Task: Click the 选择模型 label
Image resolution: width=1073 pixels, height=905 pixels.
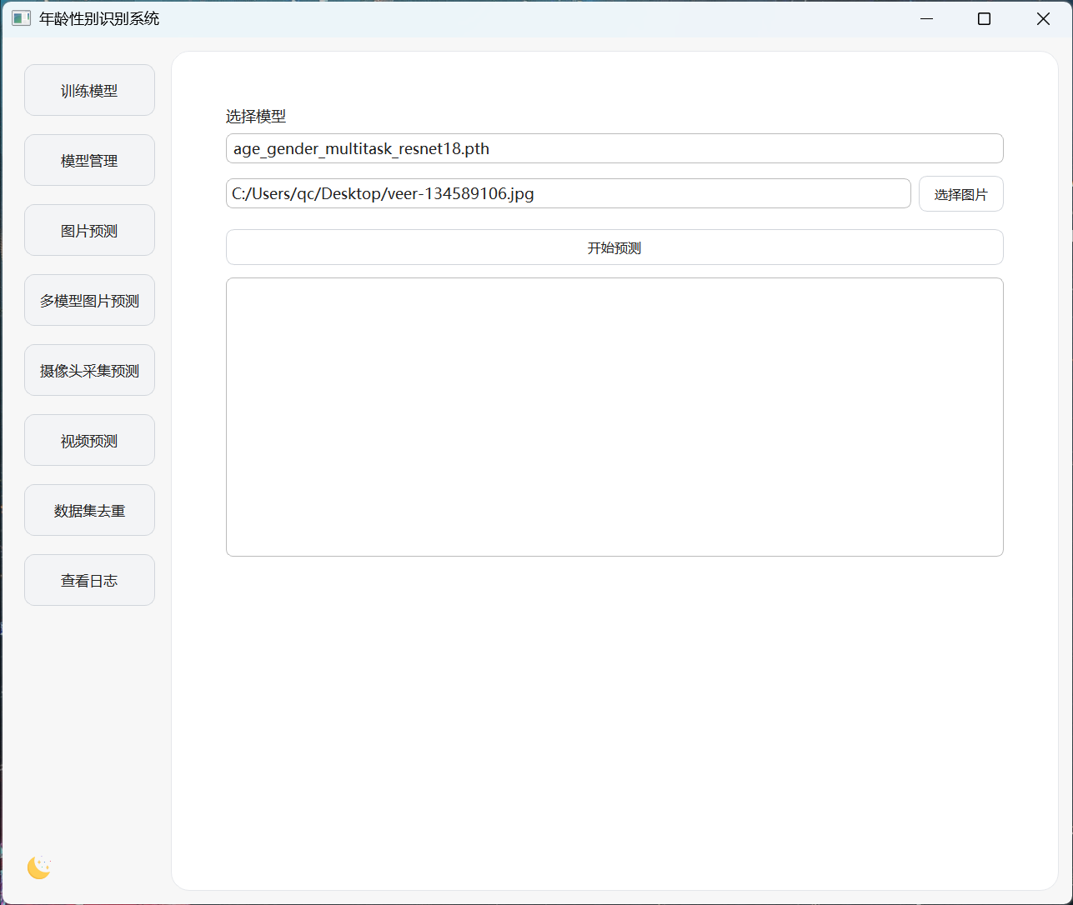Action: pos(256,117)
